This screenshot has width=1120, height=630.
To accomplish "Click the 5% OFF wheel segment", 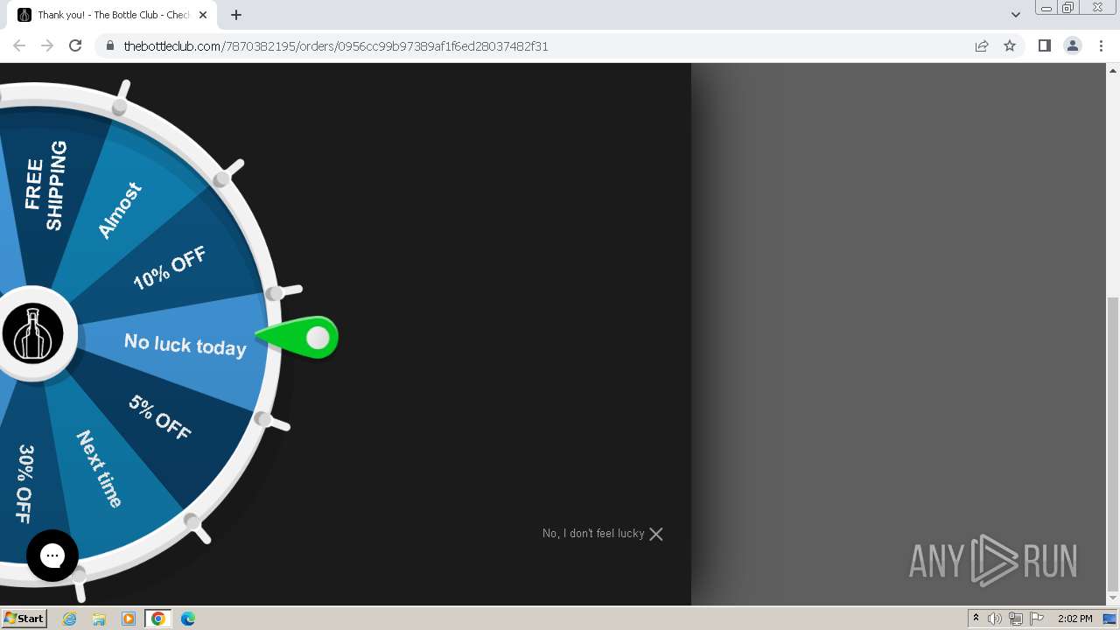I will pos(160,417).
